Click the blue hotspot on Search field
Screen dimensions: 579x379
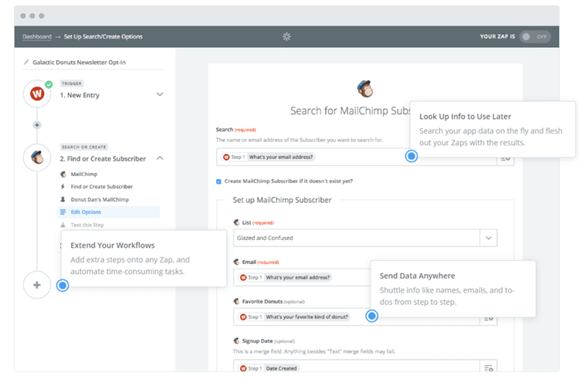point(411,156)
